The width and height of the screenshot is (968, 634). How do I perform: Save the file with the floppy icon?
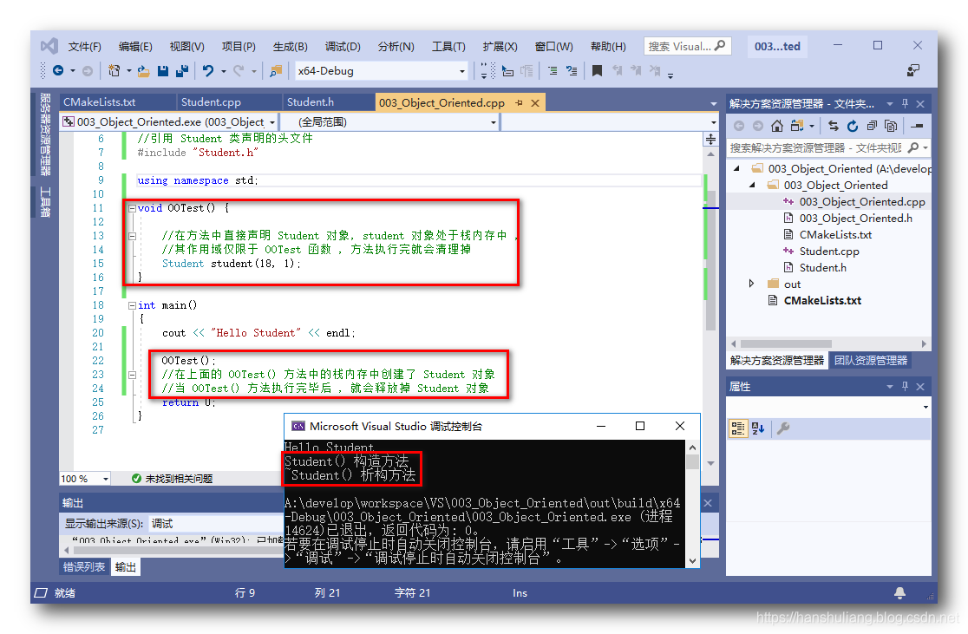coord(163,71)
